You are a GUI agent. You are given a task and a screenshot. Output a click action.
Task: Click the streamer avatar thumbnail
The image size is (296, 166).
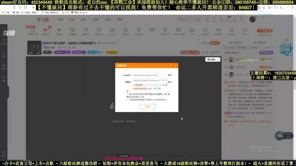34,48
